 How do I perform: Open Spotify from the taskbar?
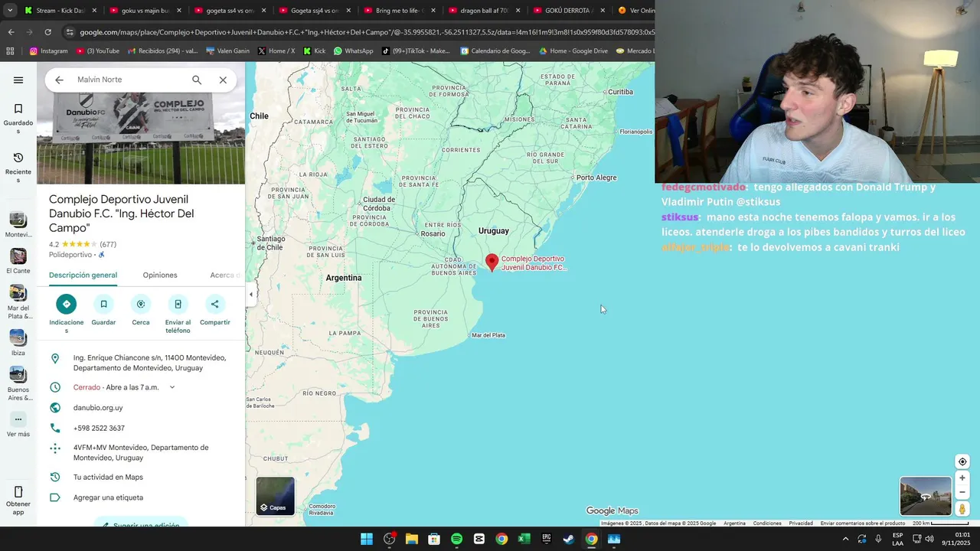tap(456, 539)
